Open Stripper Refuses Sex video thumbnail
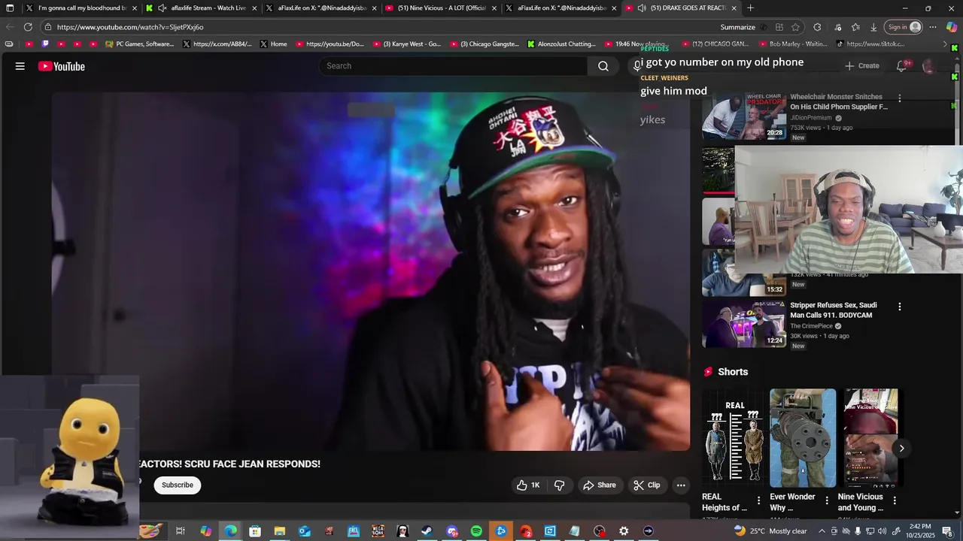The width and height of the screenshot is (963, 541). [744, 324]
